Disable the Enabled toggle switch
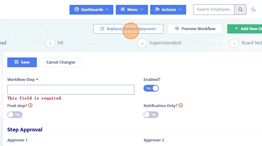 [x=151, y=88]
